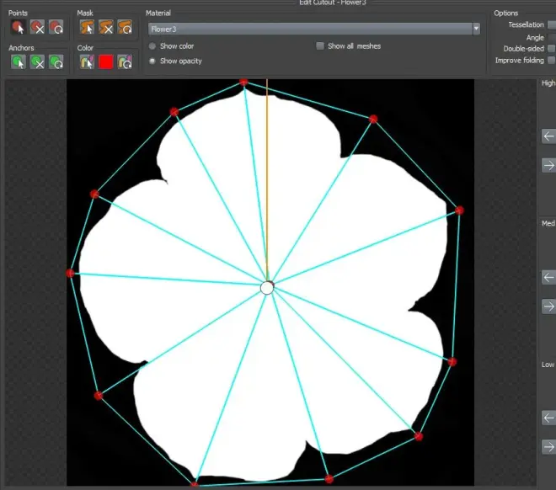Click the Low right arrow button

click(548, 447)
